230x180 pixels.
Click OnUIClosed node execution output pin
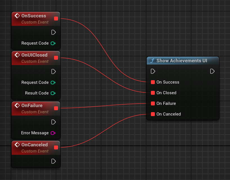pos(53,71)
